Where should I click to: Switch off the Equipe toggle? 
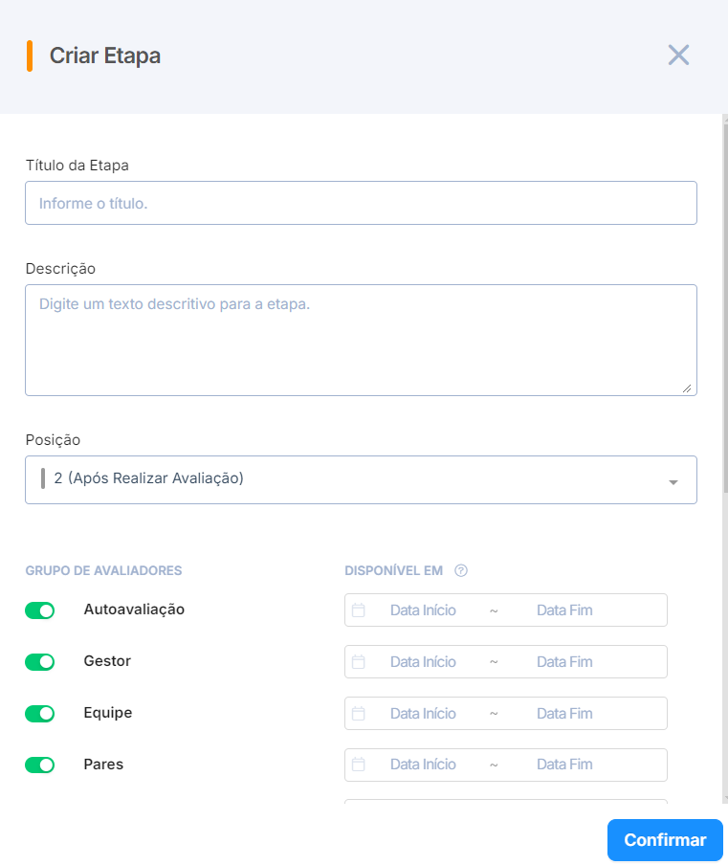pyautogui.click(x=40, y=714)
